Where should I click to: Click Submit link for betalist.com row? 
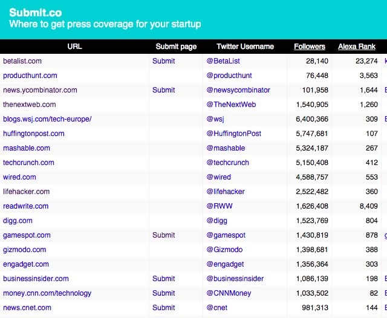[163, 61]
